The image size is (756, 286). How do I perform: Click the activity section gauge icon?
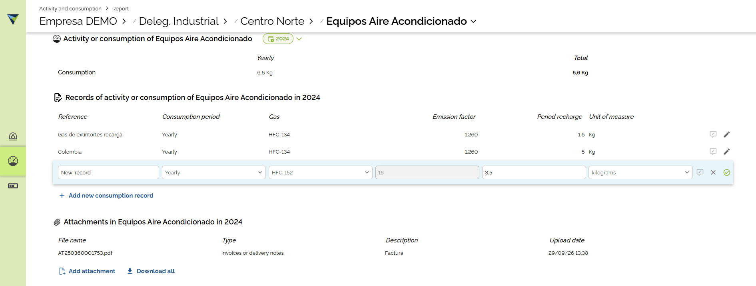click(x=57, y=39)
